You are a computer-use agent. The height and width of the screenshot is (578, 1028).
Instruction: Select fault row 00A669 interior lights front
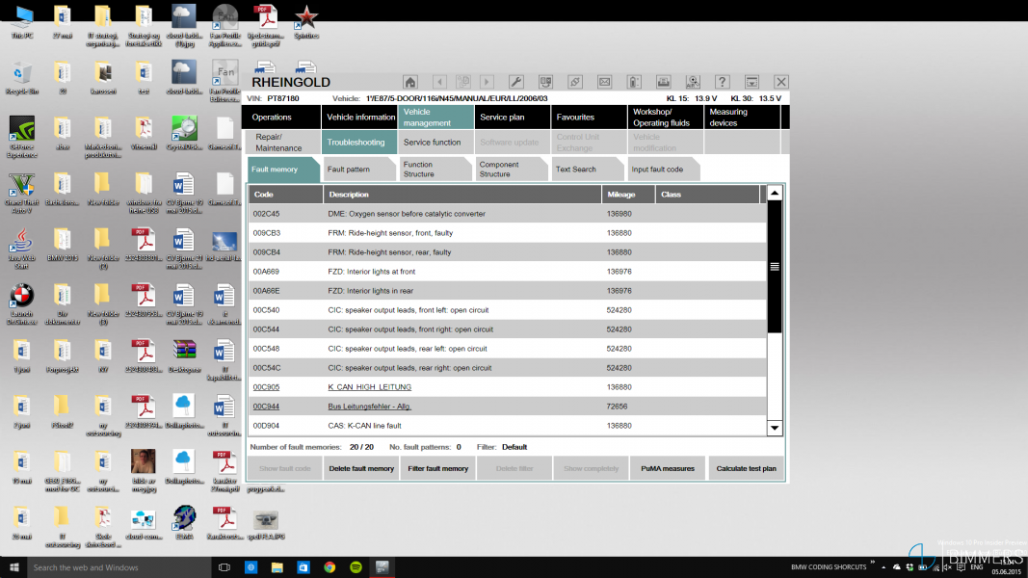pyautogui.click(x=508, y=272)
